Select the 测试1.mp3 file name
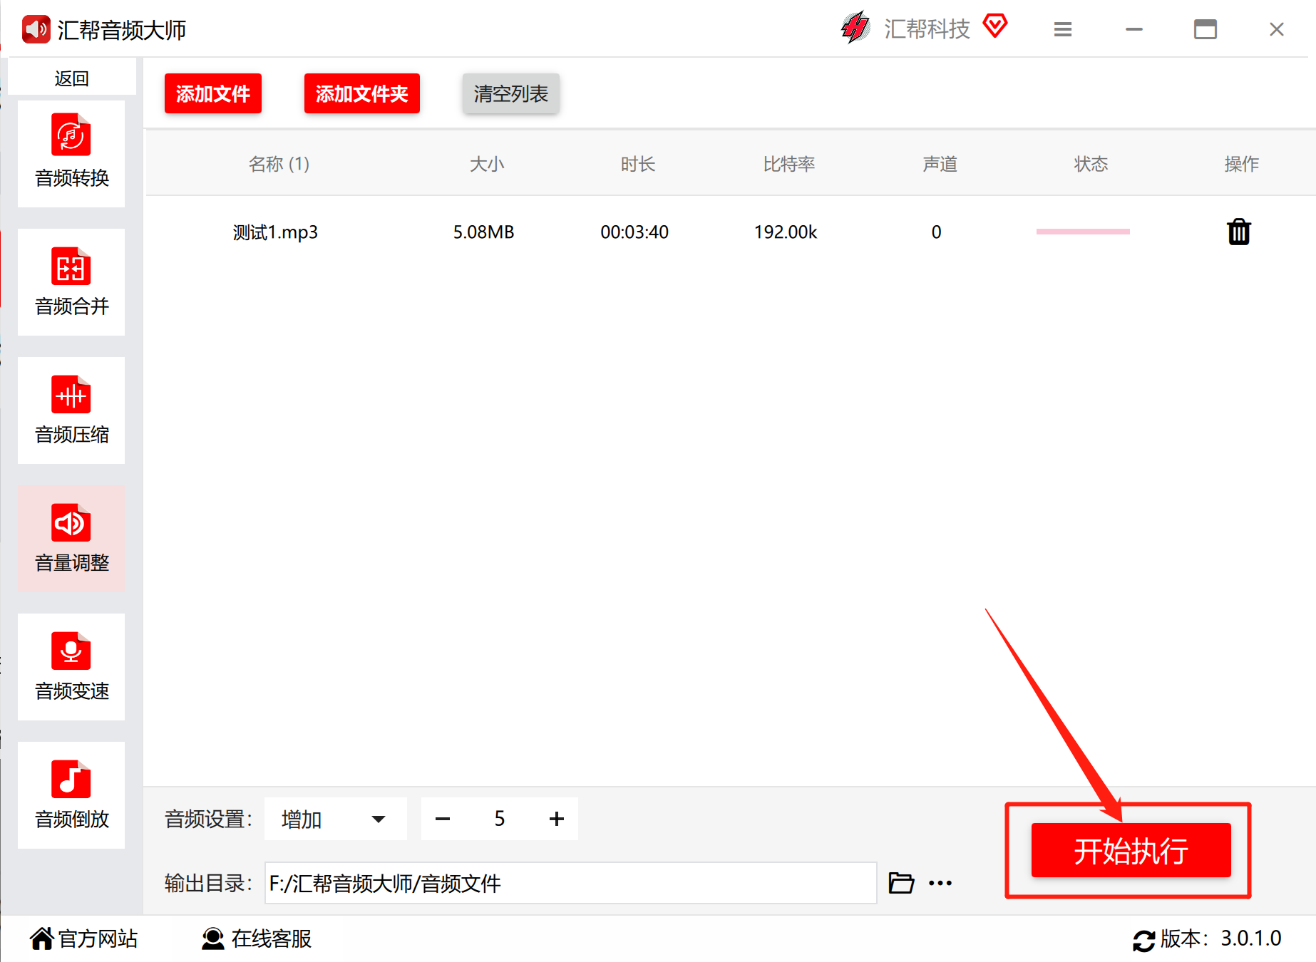 [275, 232]
